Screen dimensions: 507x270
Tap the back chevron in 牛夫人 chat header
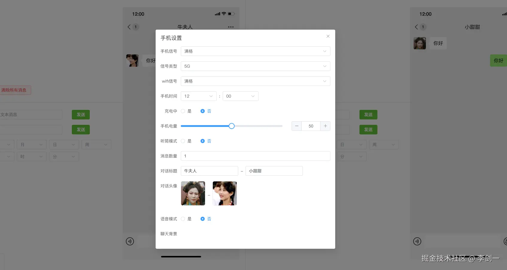click(129, 27)
